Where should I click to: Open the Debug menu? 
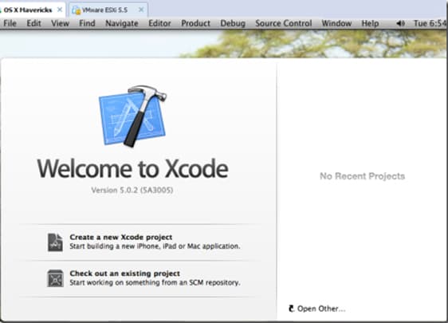(233, 23)
